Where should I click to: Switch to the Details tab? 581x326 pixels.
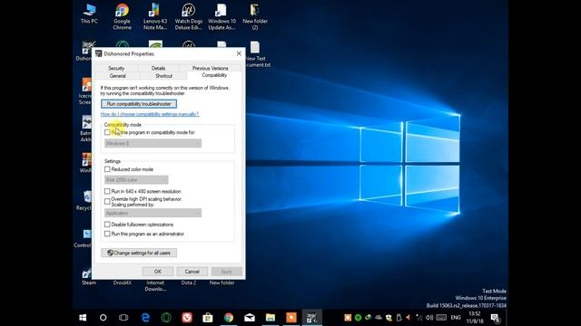tap(158, 68)
